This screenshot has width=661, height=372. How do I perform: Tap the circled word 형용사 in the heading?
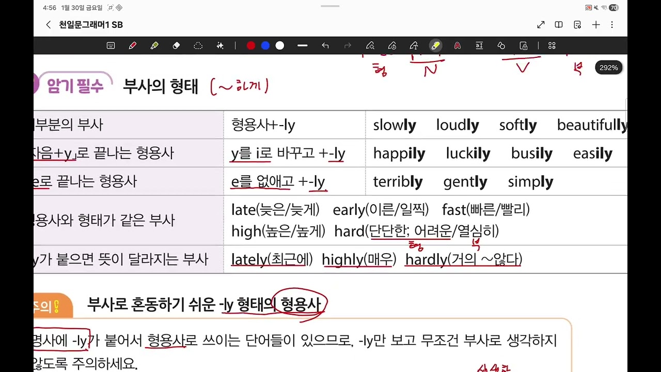(300, 304)
